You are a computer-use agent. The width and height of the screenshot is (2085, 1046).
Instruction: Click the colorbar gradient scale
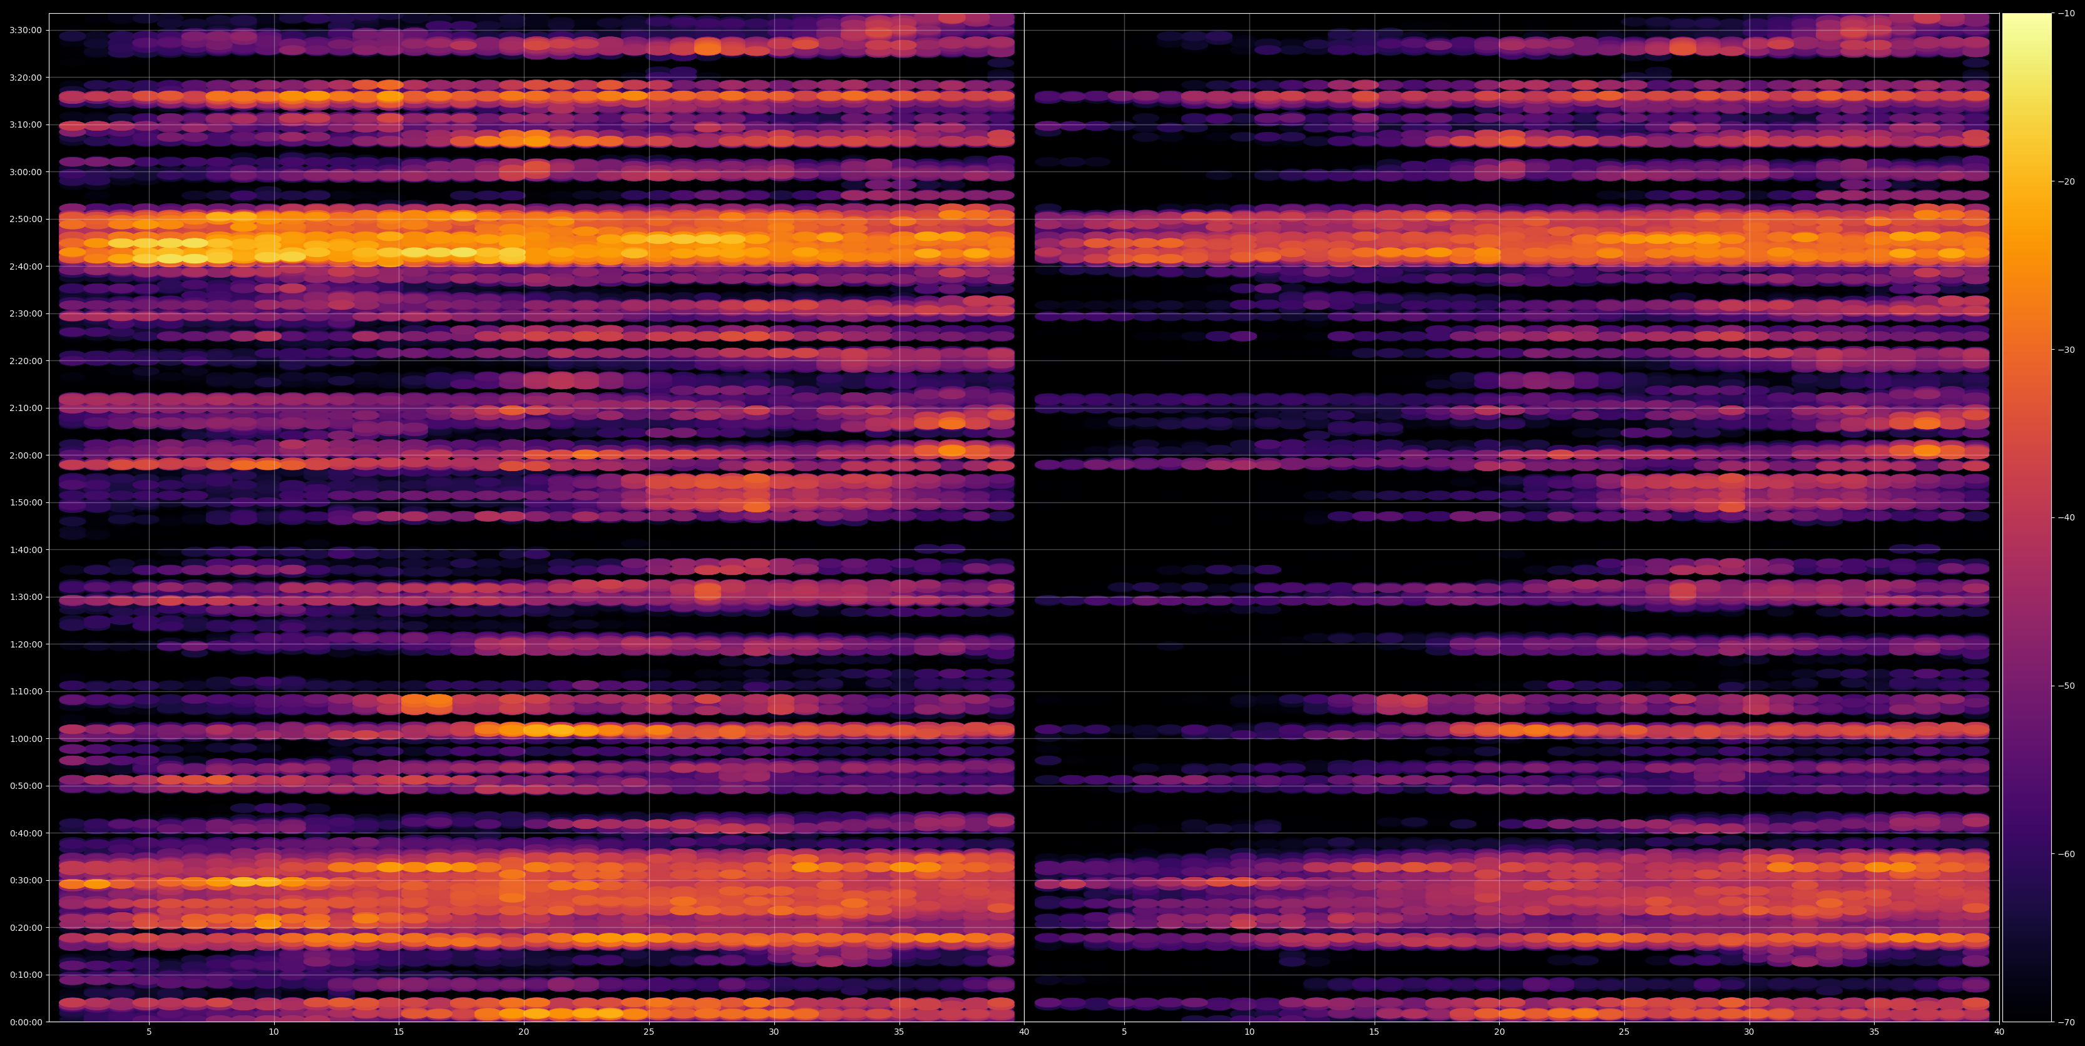[x=2027, y=518]
